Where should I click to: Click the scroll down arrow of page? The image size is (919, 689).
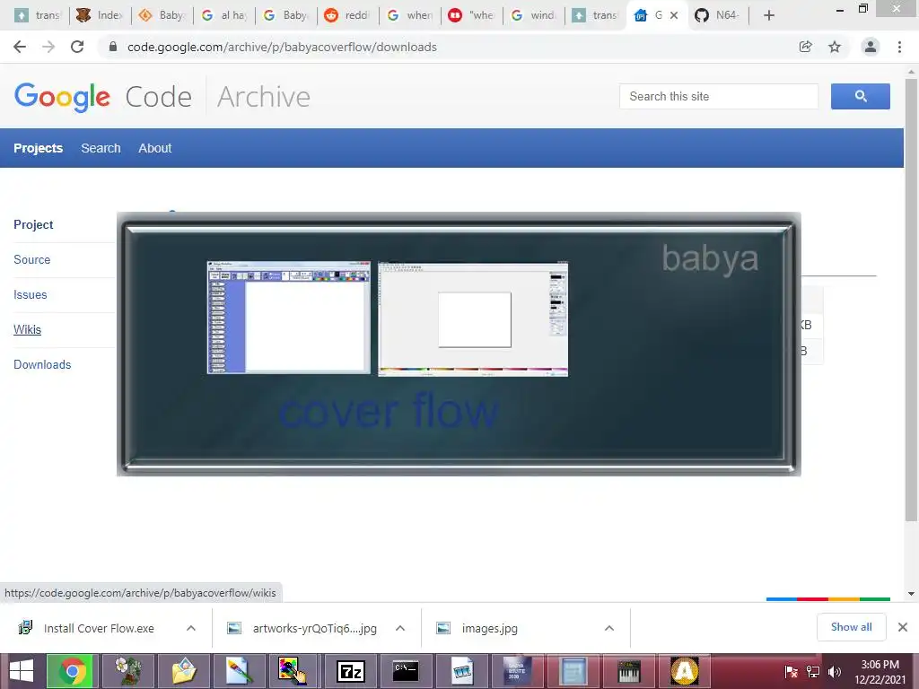click(911, 594)
